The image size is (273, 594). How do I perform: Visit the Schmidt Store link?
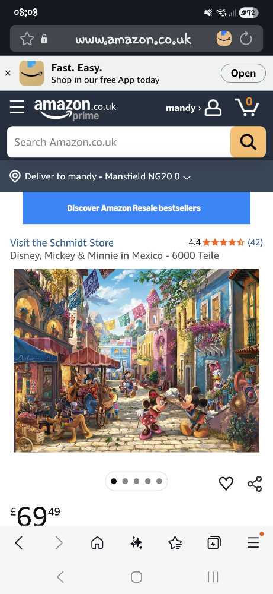click(62, 242)
